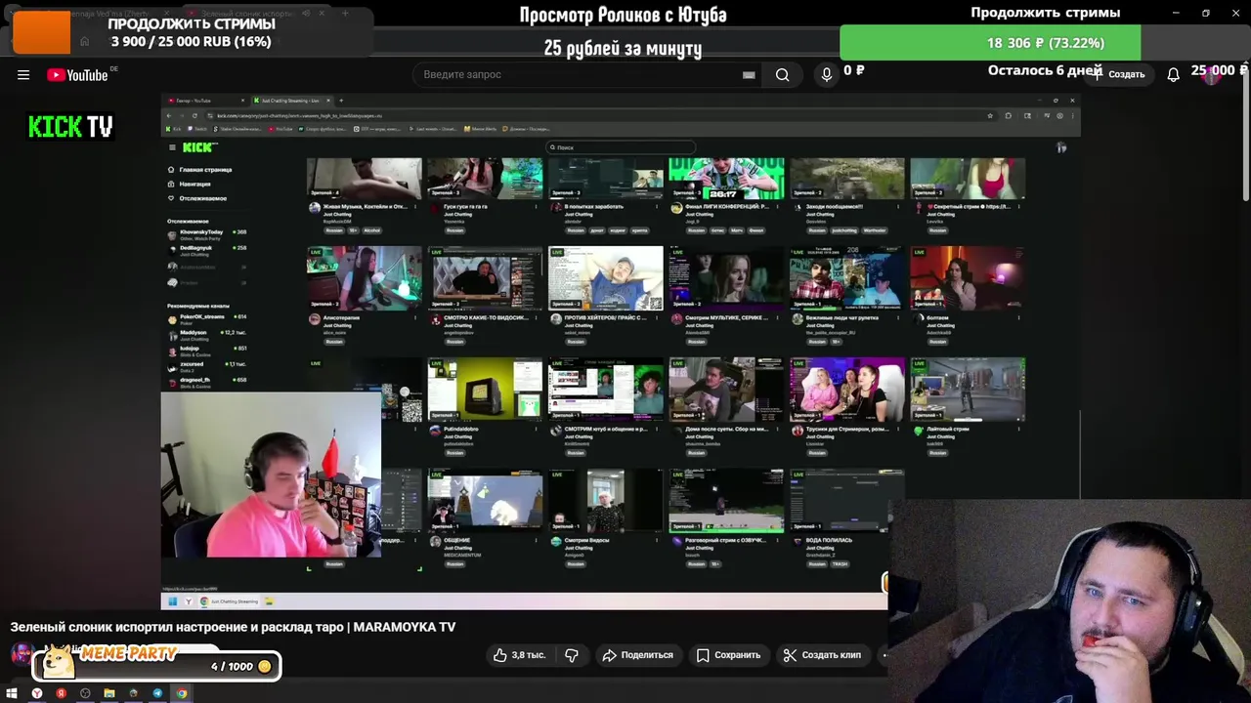Open the channel avatar below video title
The width and height of the screenshot is (1251, 703).
pyautogui.click(x=21, y=654)
